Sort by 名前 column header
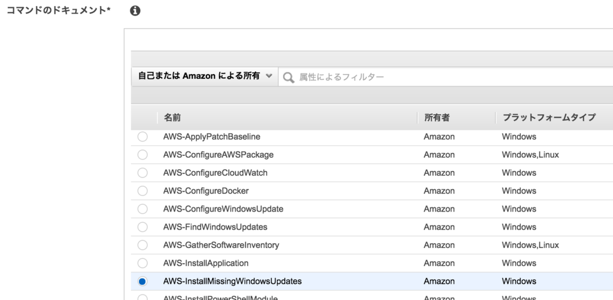The height and width of the screenshot is (300, 613). tap(172, 117)
